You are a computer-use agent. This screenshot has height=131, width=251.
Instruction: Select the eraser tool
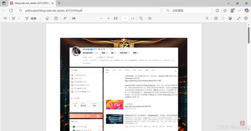click(47, 18)
